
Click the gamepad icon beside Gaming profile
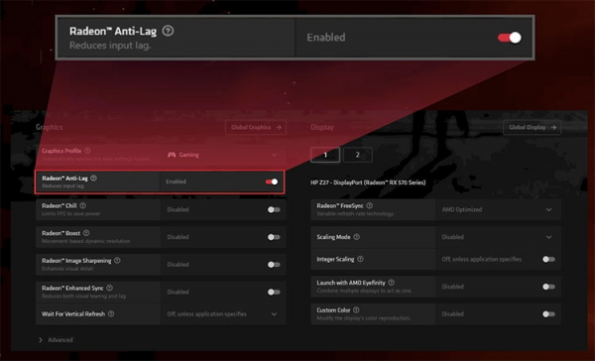[x=172, y=155]
